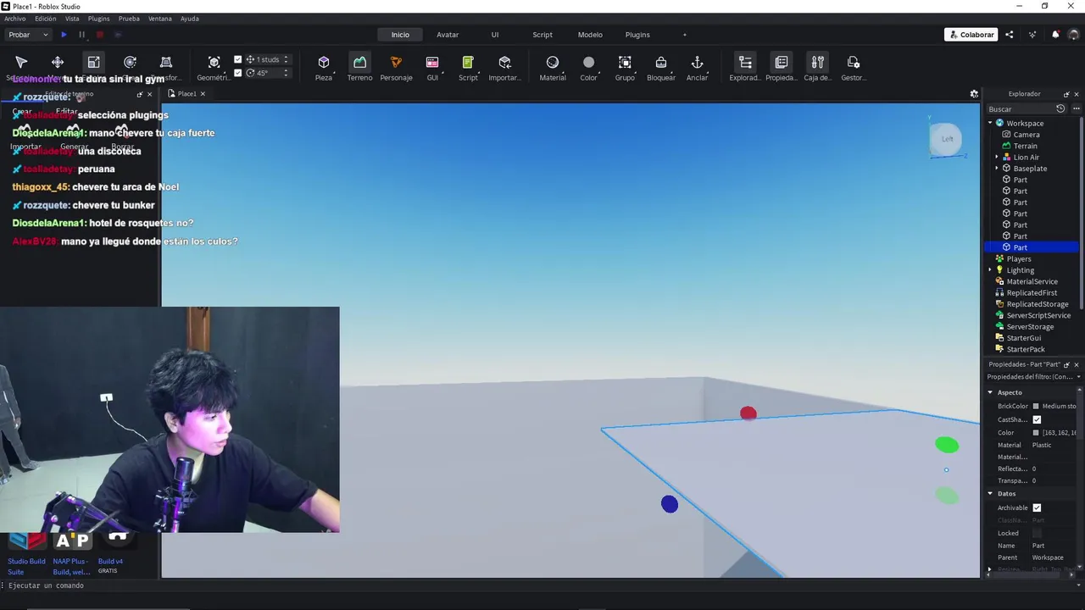Open the Terreno terrain editor
This screenshot has height=610, width=1085.
(359, 67)
